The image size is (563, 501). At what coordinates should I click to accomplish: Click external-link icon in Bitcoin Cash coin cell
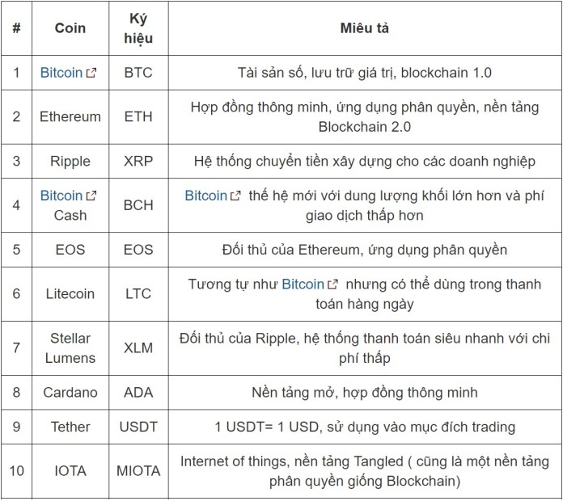tap(91, 196)
